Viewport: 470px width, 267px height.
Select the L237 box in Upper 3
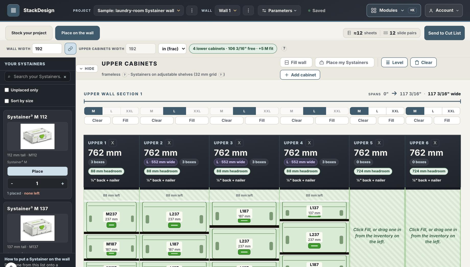[244, 244]
